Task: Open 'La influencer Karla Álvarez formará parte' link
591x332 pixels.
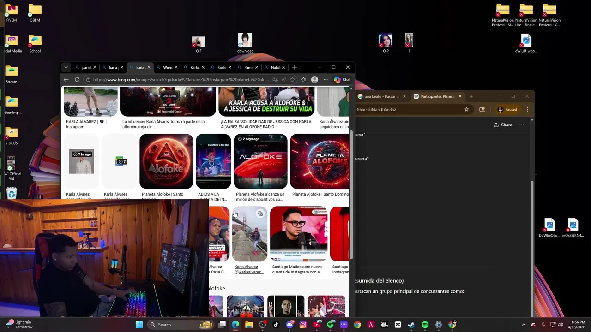Action: coord(163,124)
